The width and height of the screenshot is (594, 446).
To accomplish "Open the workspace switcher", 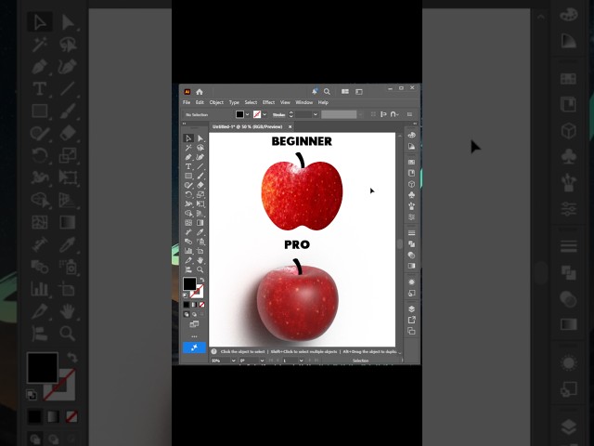I will 359,92.
